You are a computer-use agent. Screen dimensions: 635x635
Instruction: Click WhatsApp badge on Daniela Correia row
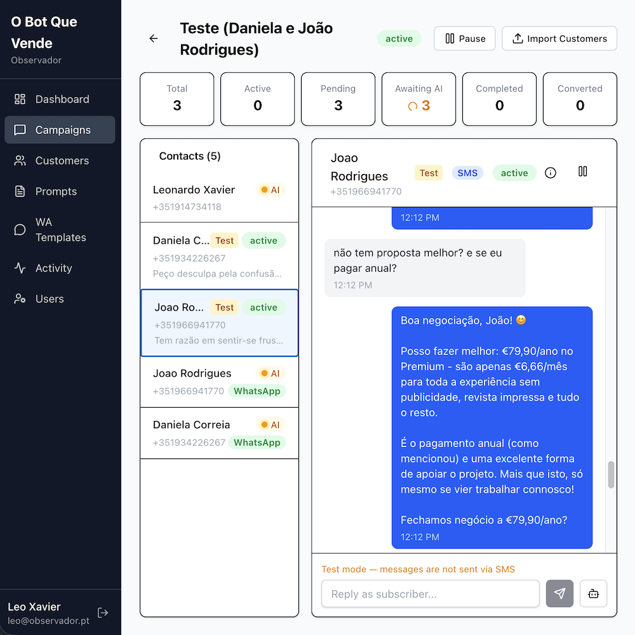pos(257,443)
